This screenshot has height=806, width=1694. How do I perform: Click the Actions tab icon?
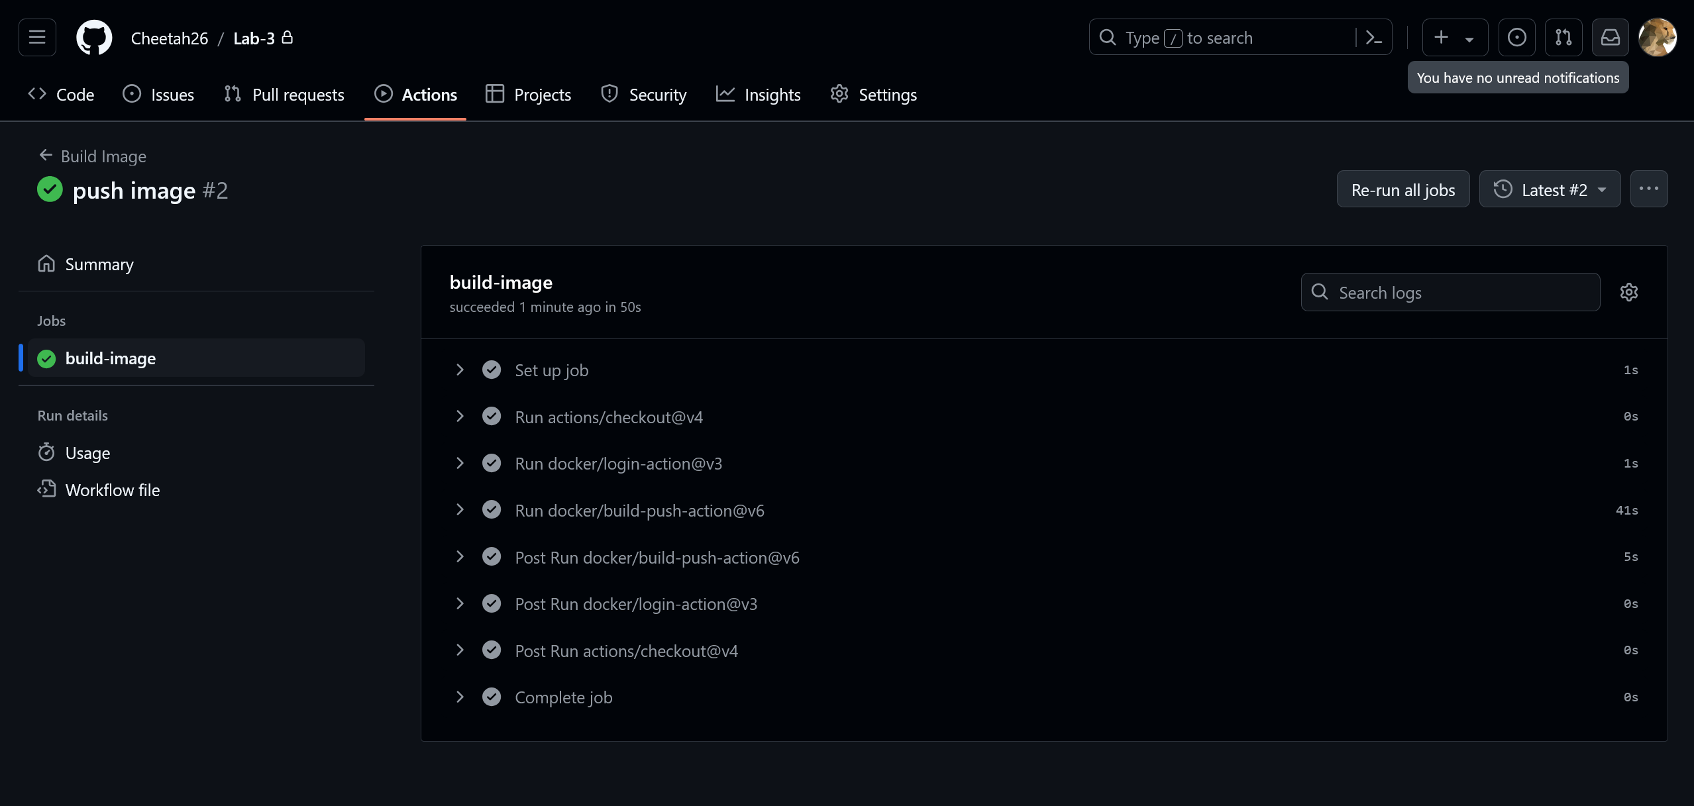384,94
